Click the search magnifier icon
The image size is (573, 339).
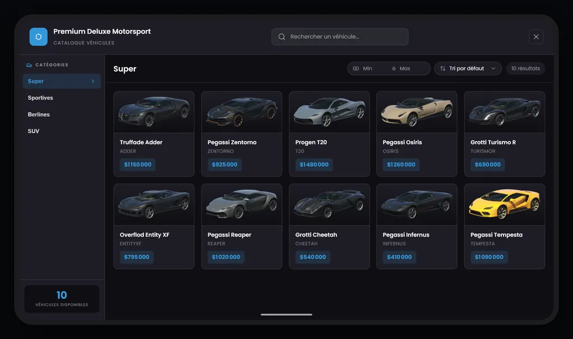coord(282,37)
